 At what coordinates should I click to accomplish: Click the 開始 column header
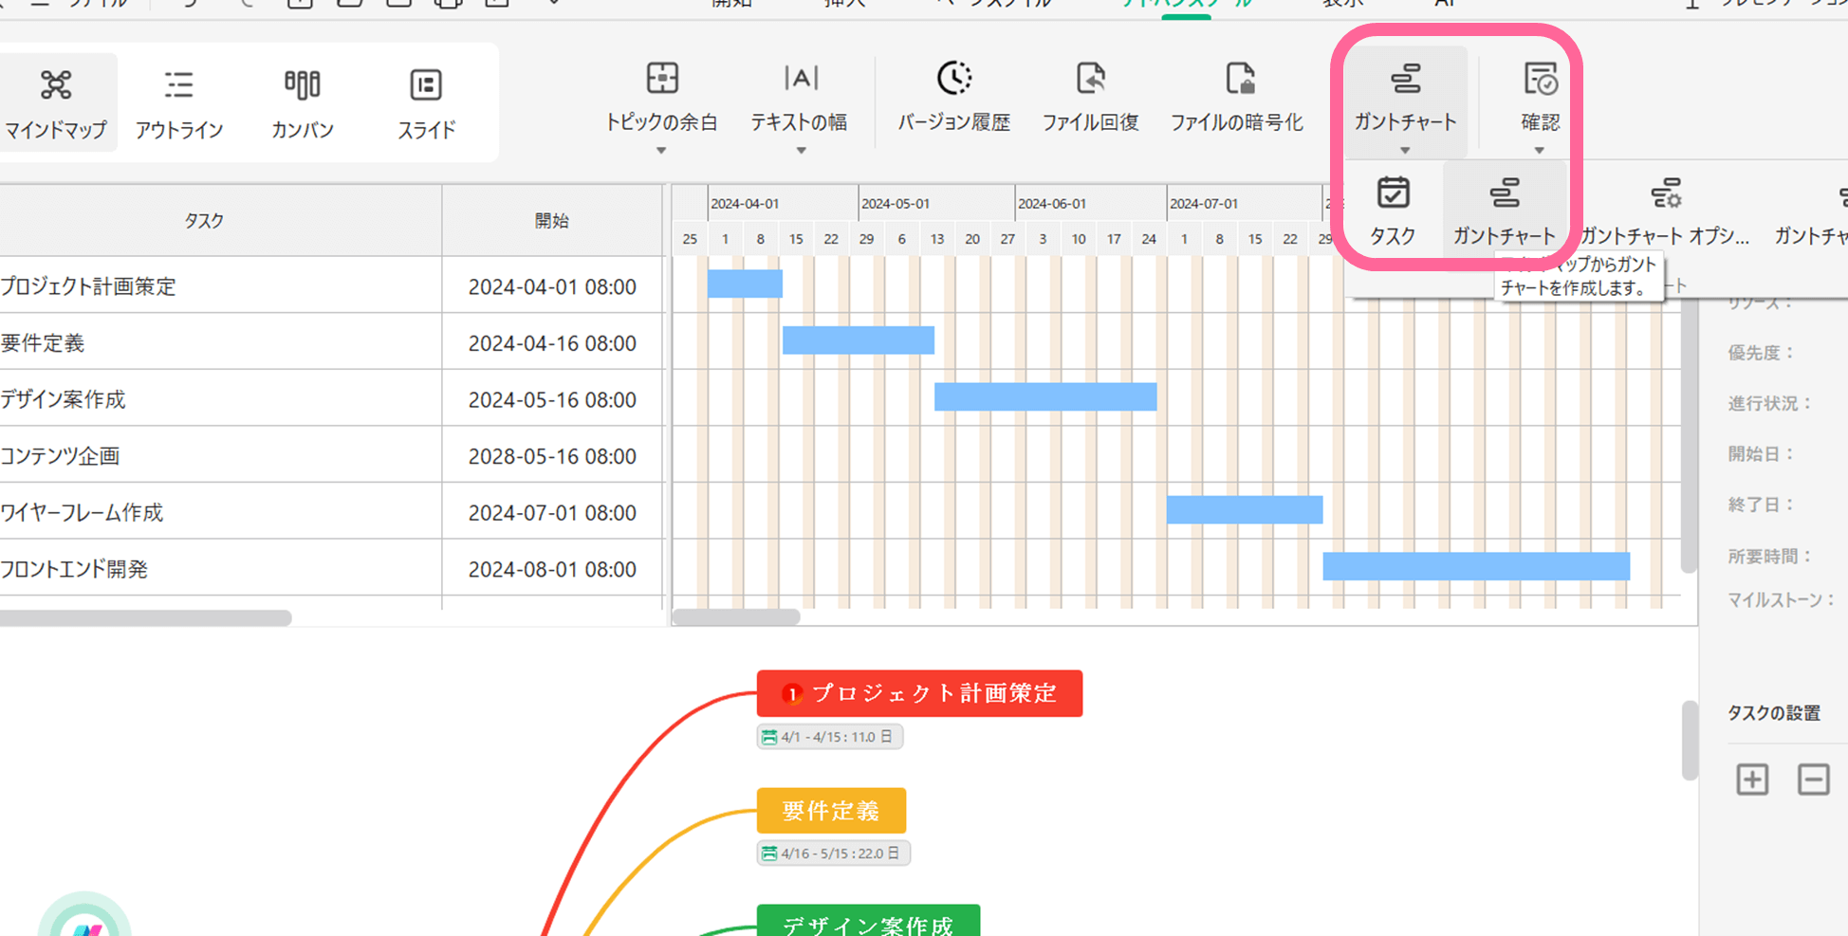[552, 221]
